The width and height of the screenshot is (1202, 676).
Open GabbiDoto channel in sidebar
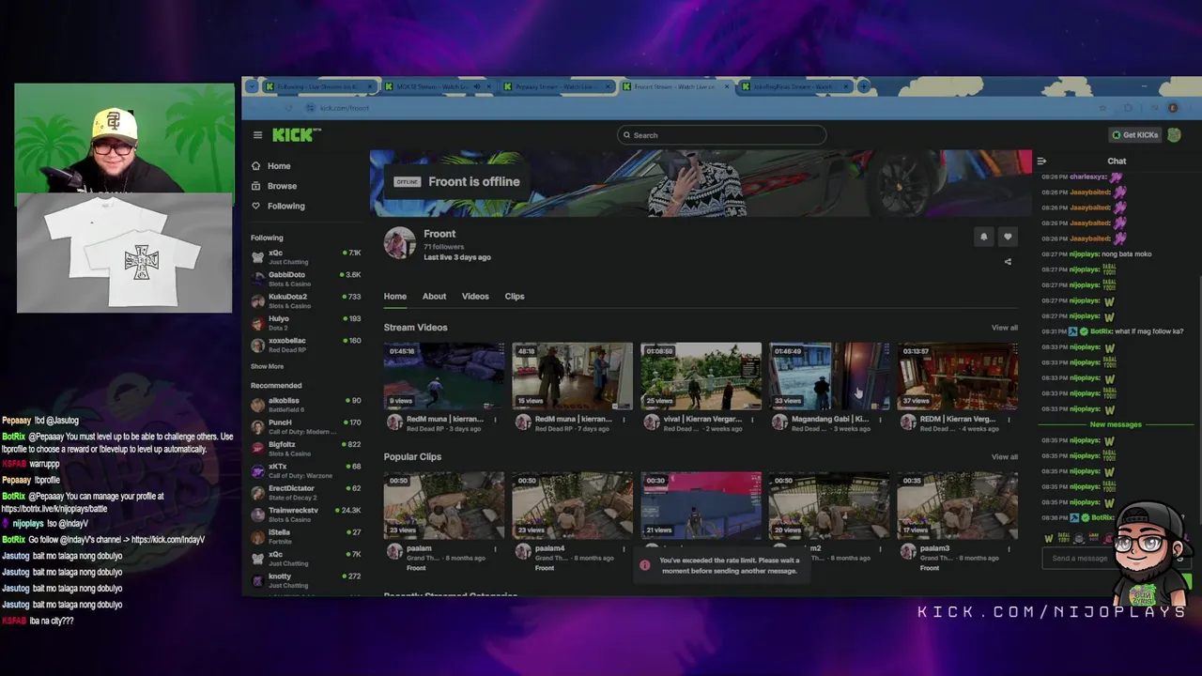305,279
